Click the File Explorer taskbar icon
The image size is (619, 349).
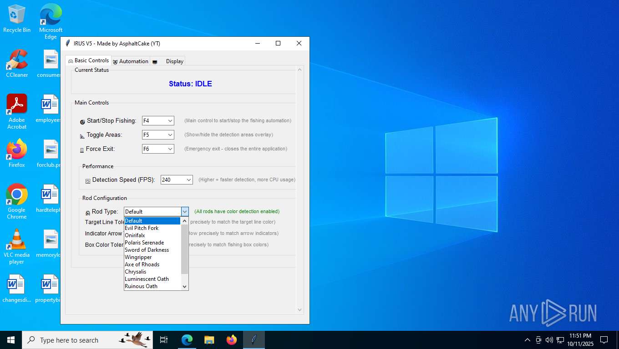pyautogui.click(x=209, y=340)
